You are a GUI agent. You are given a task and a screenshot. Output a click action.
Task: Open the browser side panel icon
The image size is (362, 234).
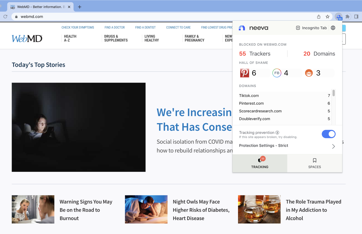coord(356,17)
